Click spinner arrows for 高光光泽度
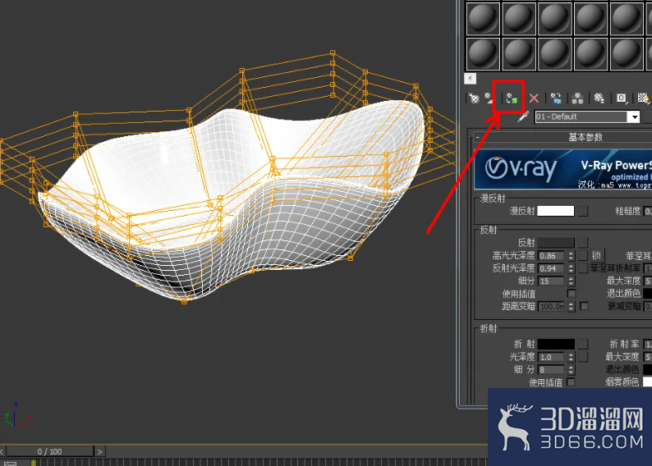652x466 pixels. click(571, 256)
